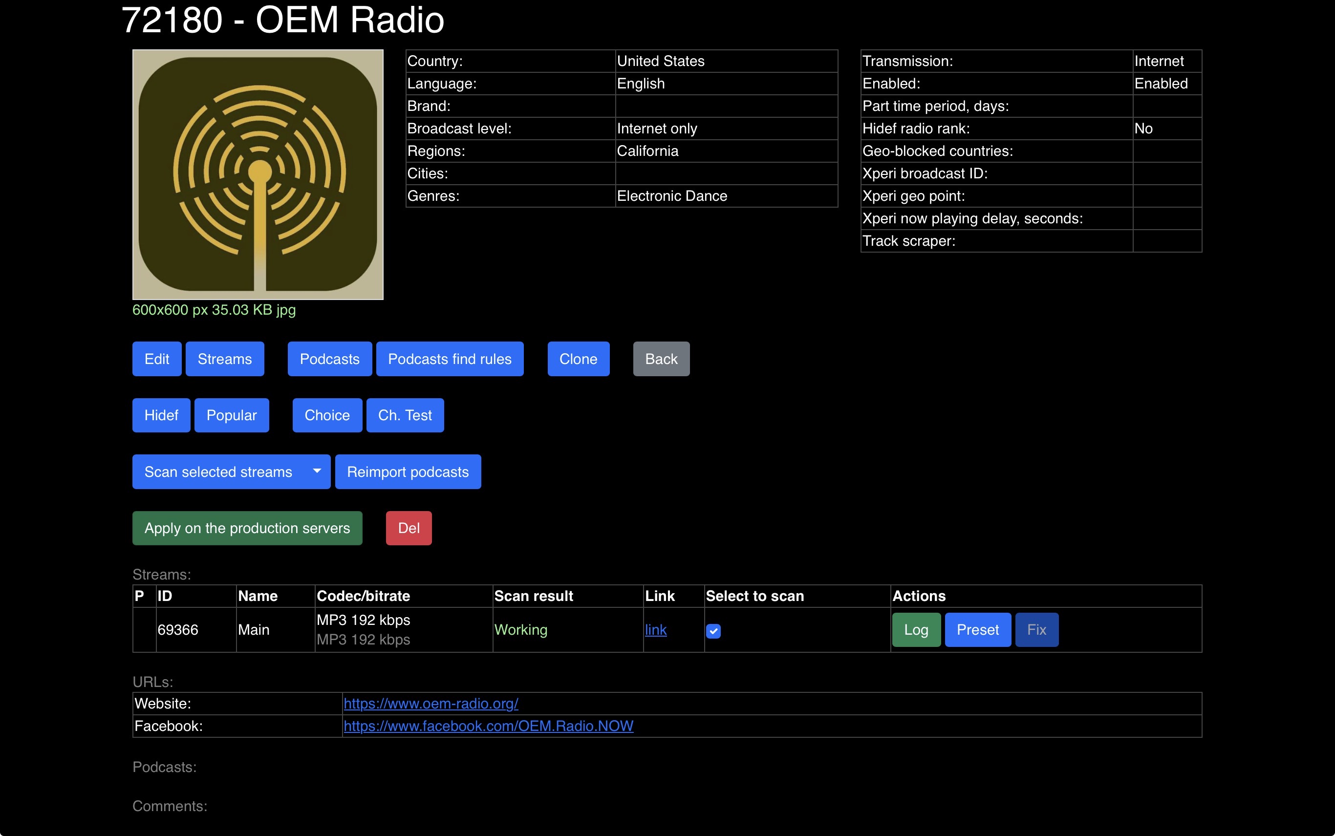
Task: Expand the Scan selected streams dropdown arrow
Action: click(317, 471)
